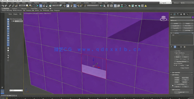Open Select by Name icon
The height and width of the screenshot is (99, 194).
[30, 6]
